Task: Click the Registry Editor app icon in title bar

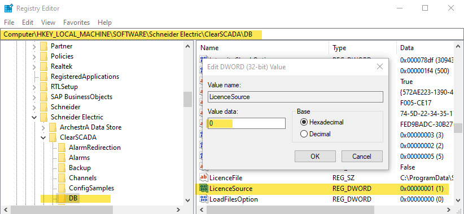Action: 8,8
